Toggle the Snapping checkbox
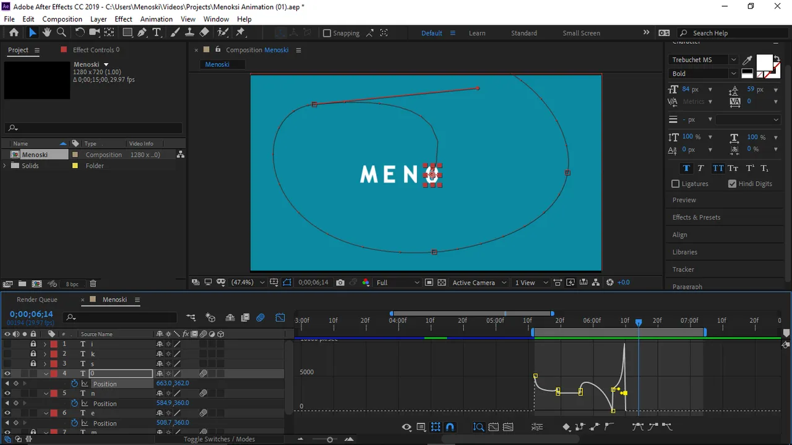Viewport: 792px width, 445px height. point(327,33)
